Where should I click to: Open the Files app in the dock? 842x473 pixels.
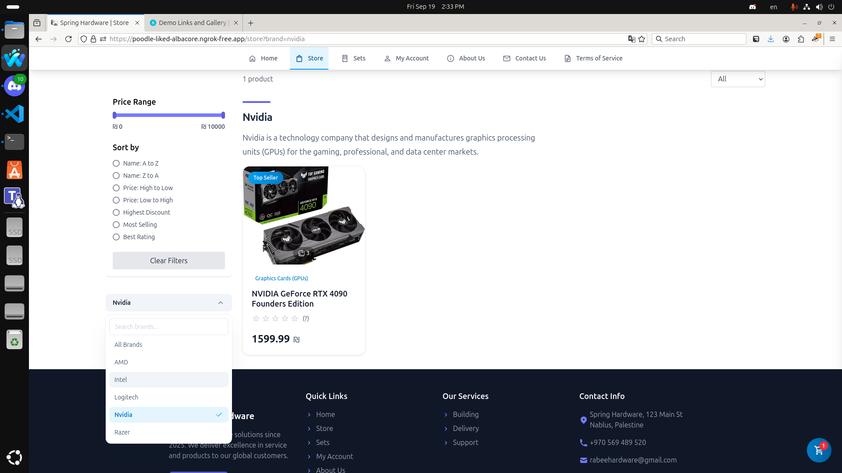point(14,30)
